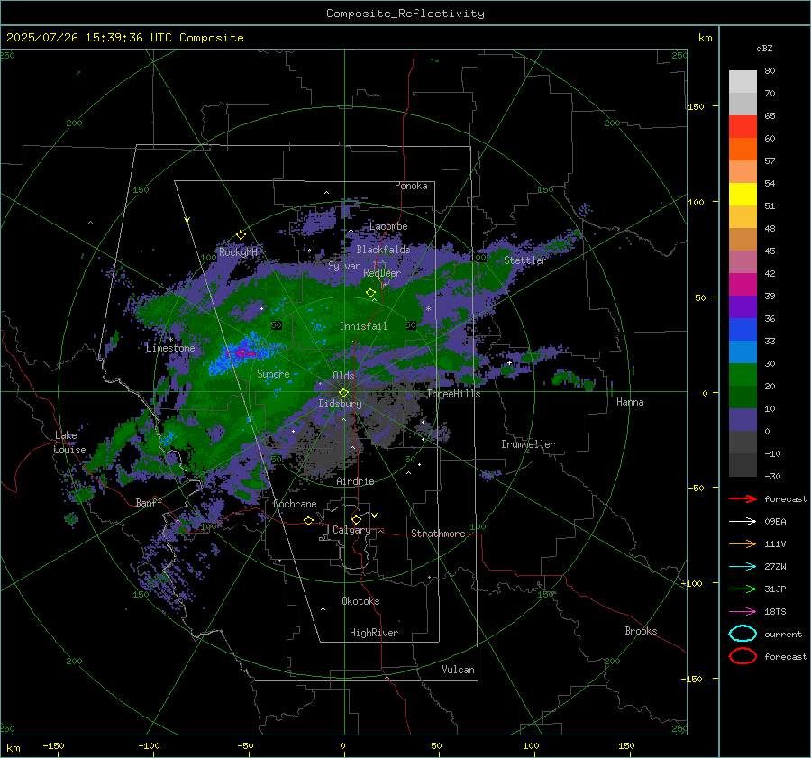
Task: Click the green 30 dBZ color swatch
Action: pyautogui.click(x=743, y=374)
